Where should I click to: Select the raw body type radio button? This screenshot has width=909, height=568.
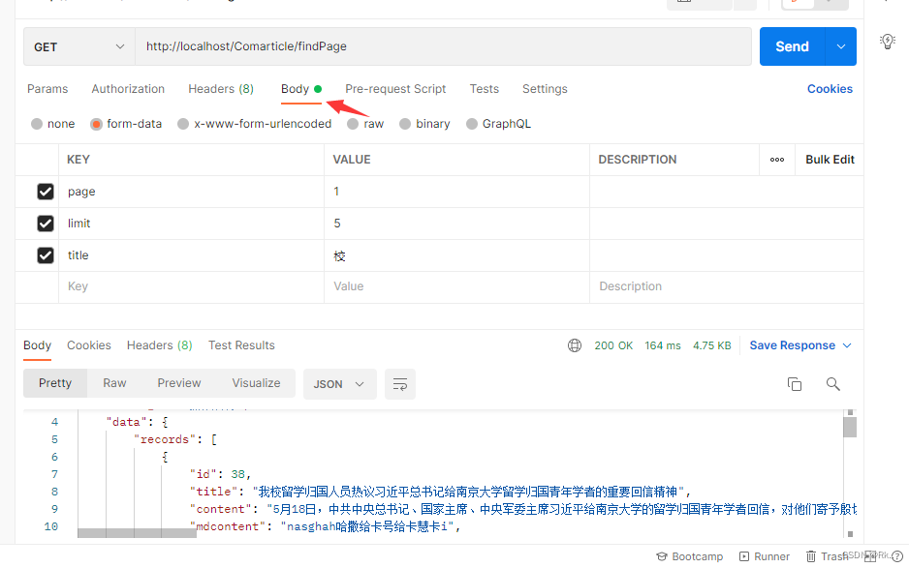pyautogui.click(x=353, y=123)
